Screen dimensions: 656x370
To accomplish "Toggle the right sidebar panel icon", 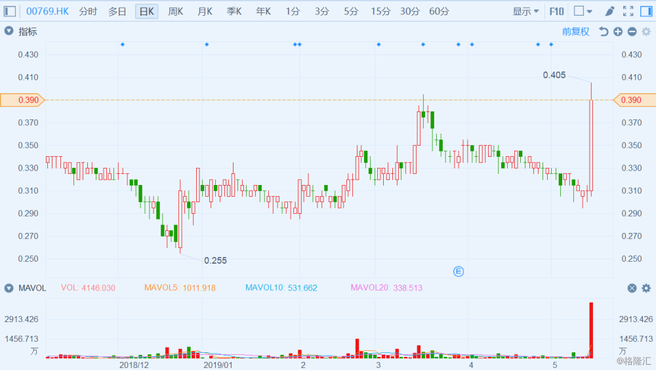I will 646,11.
